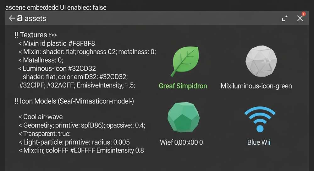The image size is (314, 171).
Task: Select the blue Wi-Fi wave icon
Action: [260, 120]
